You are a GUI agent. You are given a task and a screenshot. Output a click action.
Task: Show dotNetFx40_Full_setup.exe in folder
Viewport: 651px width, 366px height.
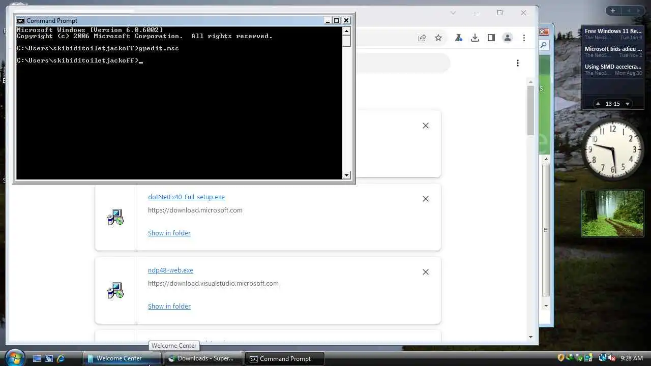pyautogui.click(x=169, y=233)
